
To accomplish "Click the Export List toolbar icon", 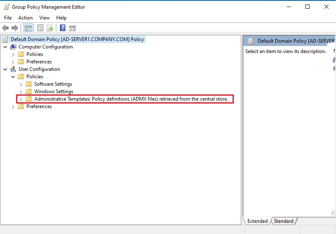I will click(x=50, y=28).
